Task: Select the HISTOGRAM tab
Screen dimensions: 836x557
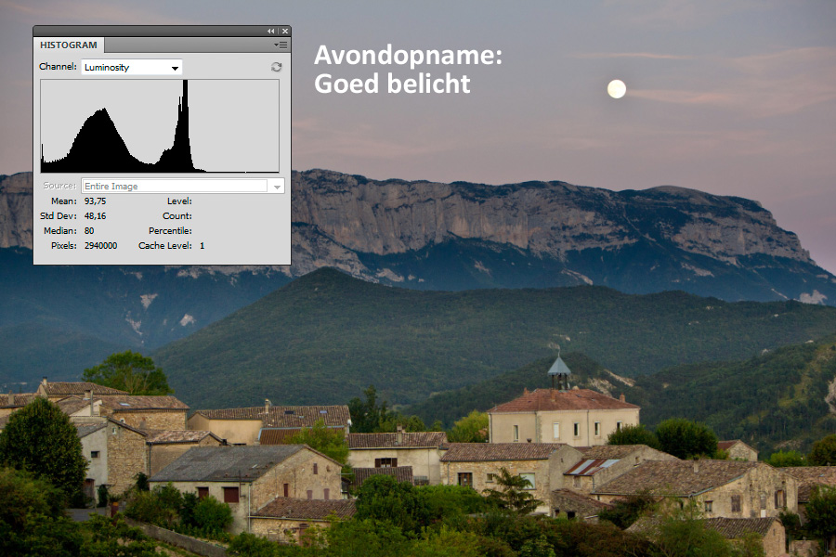Action: coord(68,45)
